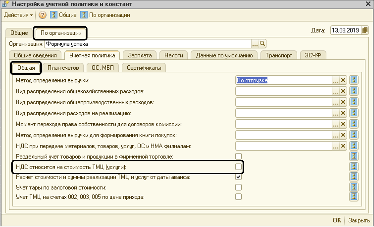Click history icon for revenue method row
This screenshot has height=227, width=374.
pos(354,80)
